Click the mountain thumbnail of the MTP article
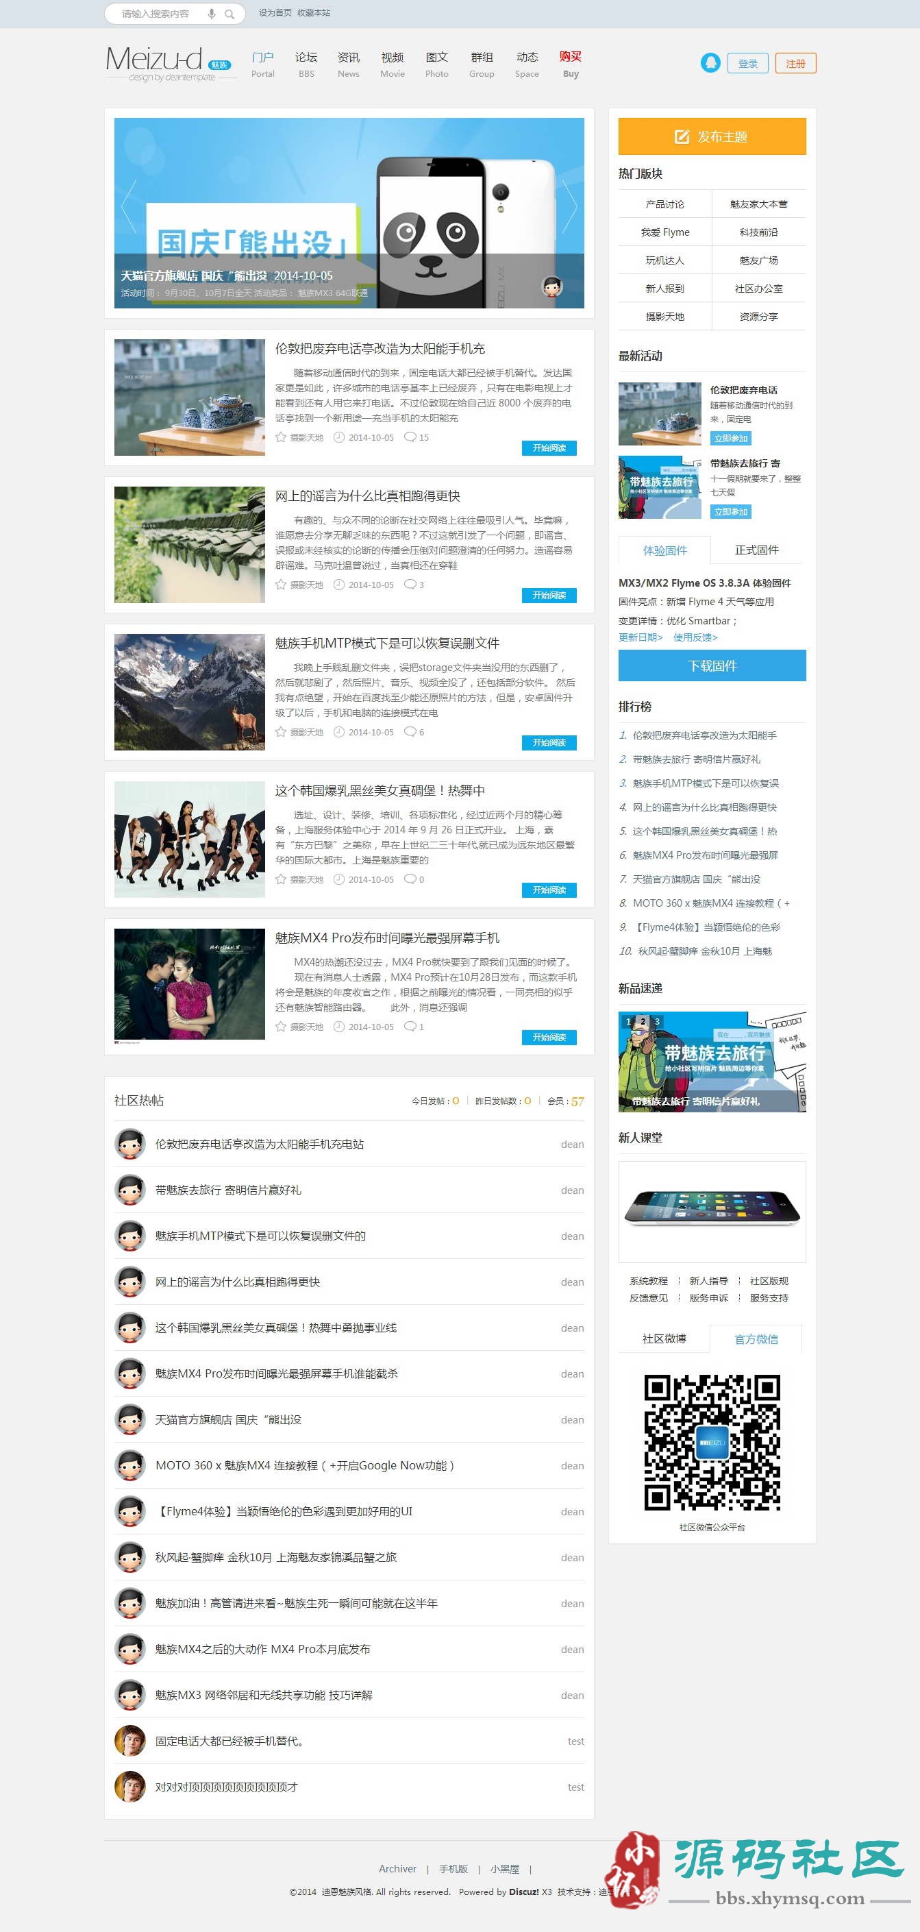The height and width of the screenshot is (1932, 920). click(190, 692)
